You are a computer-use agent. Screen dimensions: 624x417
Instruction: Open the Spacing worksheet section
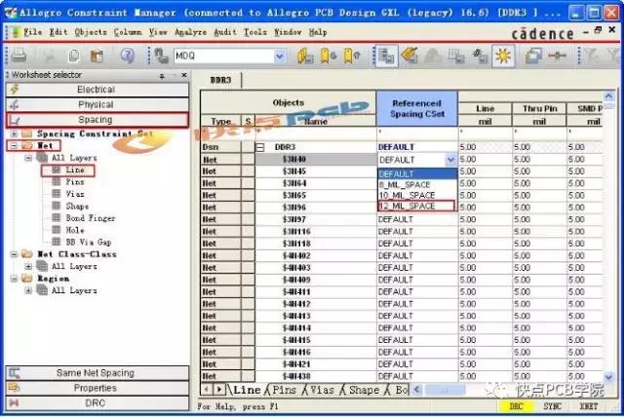coord(97,120)
